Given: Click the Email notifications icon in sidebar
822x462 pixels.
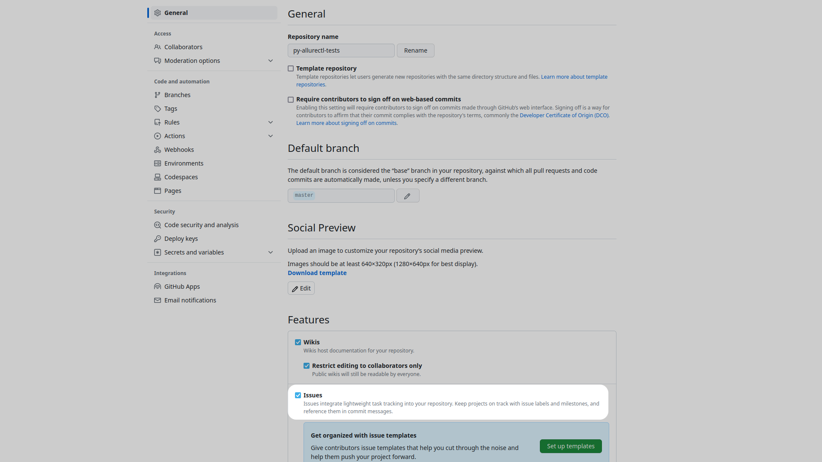Looking at the screenshot, I should point(158,300).
